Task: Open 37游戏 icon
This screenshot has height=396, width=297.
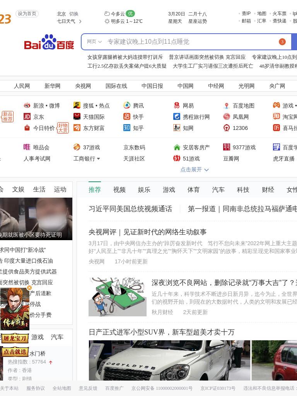Action: click(x=77, y=147)
